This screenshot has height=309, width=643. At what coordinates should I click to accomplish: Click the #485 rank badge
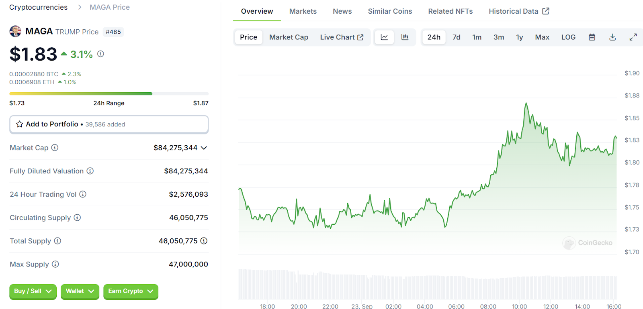(x=113, y=32)
